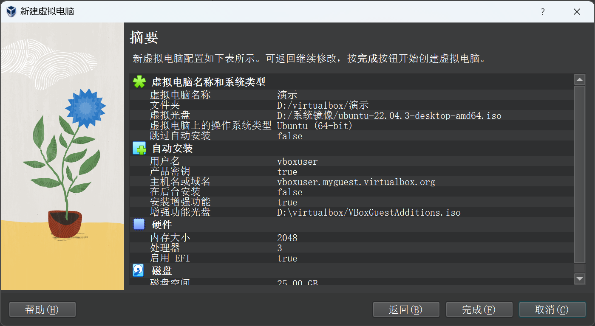
Task: Select the 处理器 row label
Action: (x=165, y=248)
